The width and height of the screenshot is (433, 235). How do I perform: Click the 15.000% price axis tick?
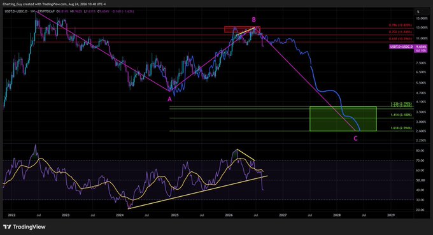click(422, 18)
